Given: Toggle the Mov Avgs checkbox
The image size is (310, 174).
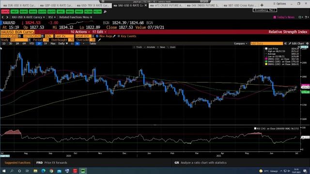Looking at the screenshot, I should click(97, 36).
